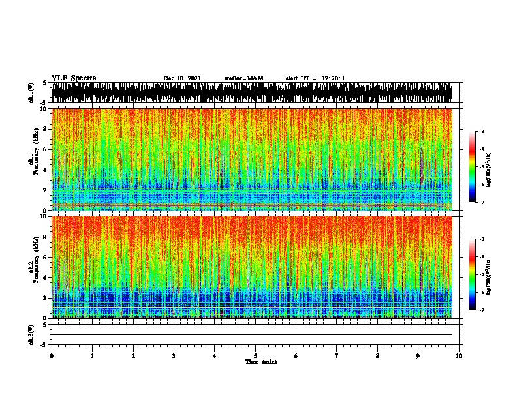Click the -3 label on ch.2 colorbar

pos(482,239)
